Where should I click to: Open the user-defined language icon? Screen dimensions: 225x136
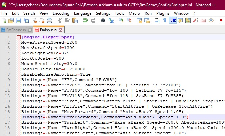click(x=180, y=20)
